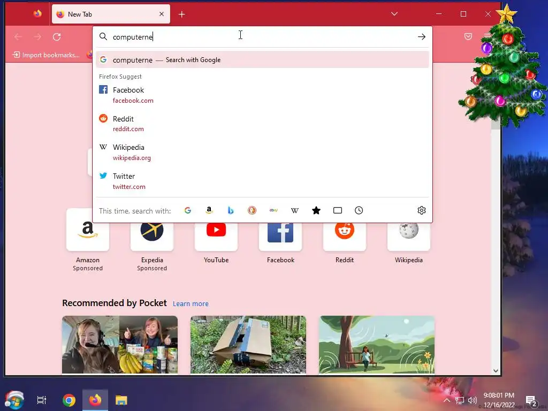548x411 pixels.
Task: Search with eBay one-off icon
Action: tap(273, 210)
